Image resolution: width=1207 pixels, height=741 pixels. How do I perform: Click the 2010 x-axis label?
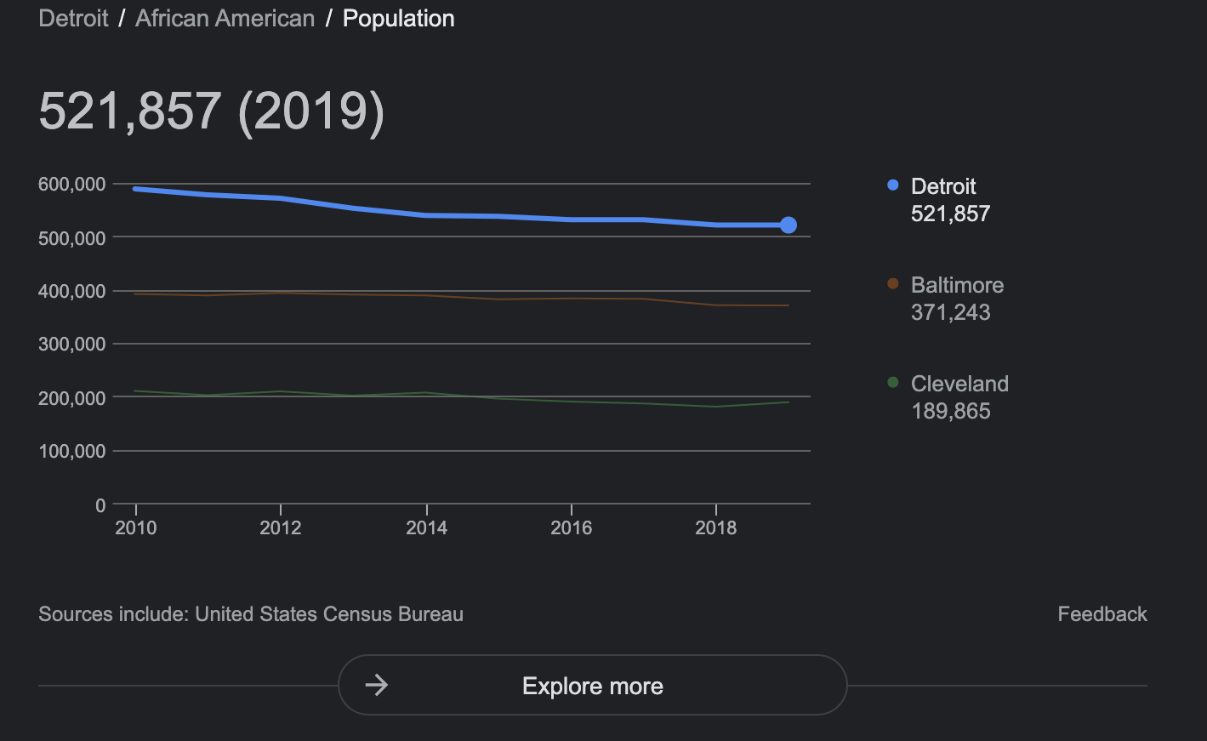[x=136, y=527]
